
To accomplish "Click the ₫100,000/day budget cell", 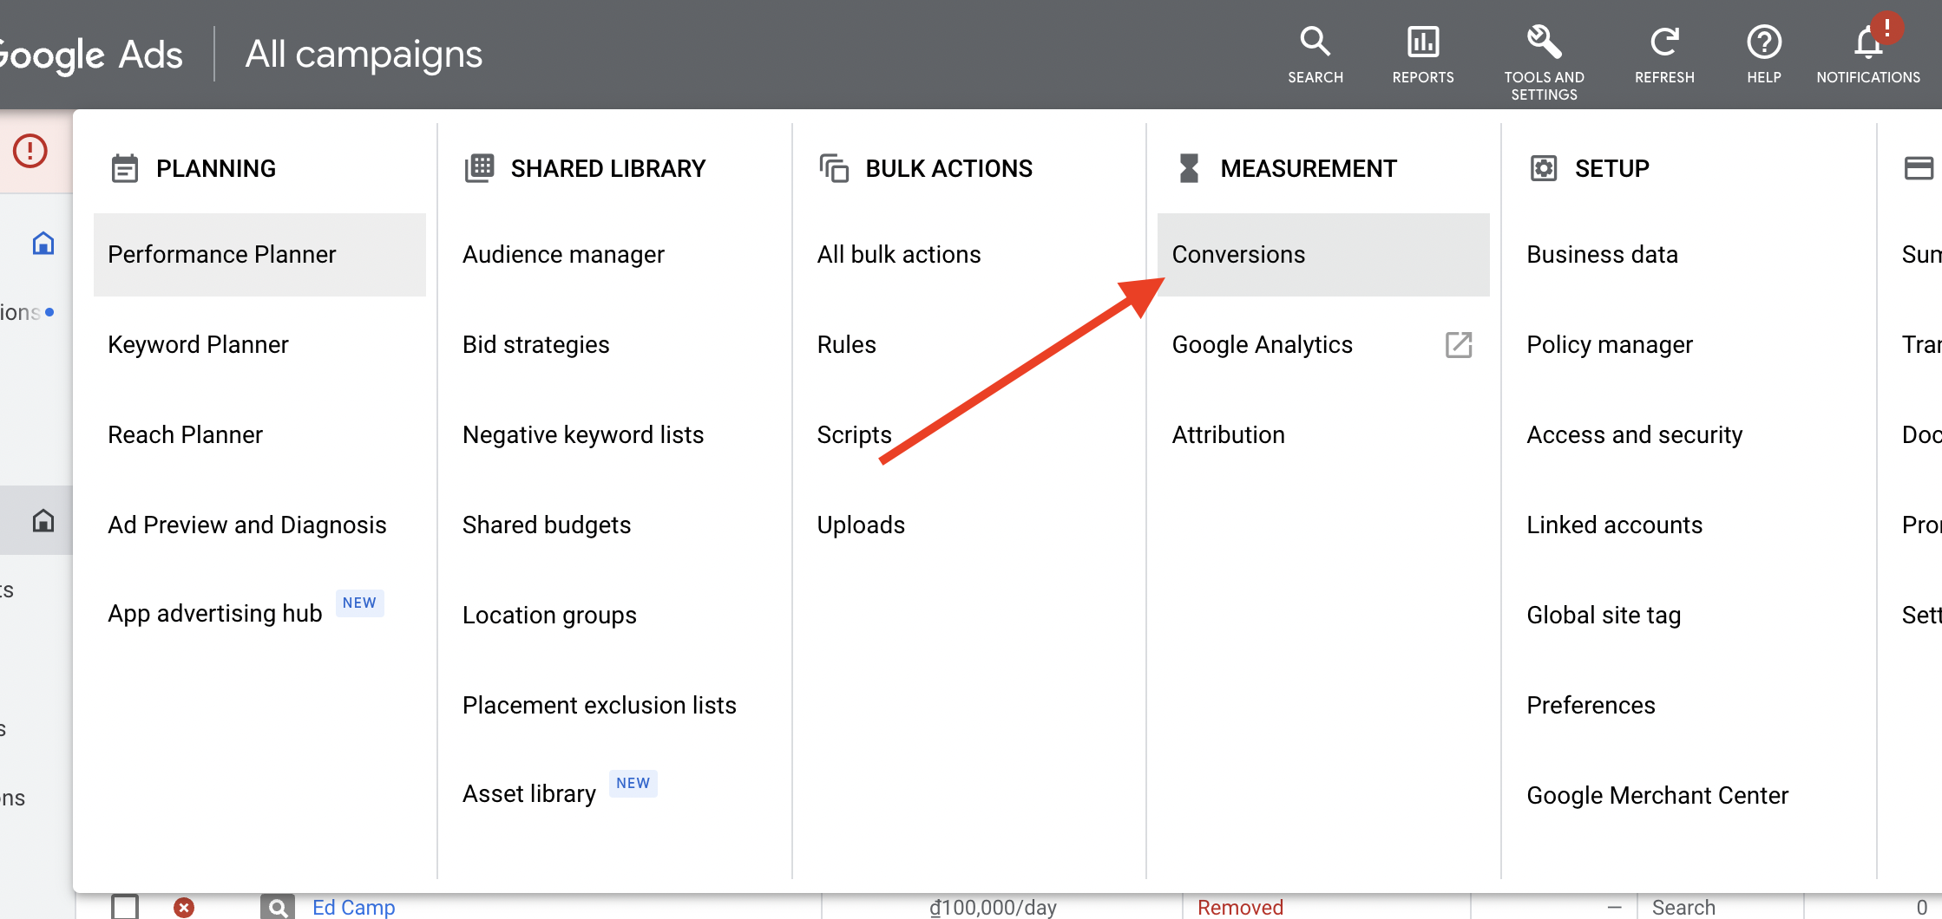I will 993,908.
